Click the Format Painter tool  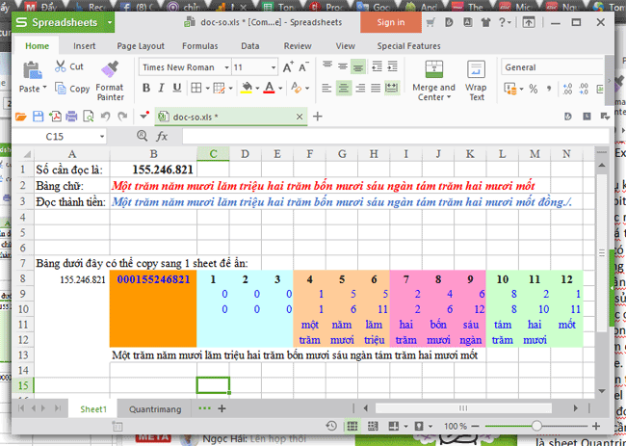[109, 79]
